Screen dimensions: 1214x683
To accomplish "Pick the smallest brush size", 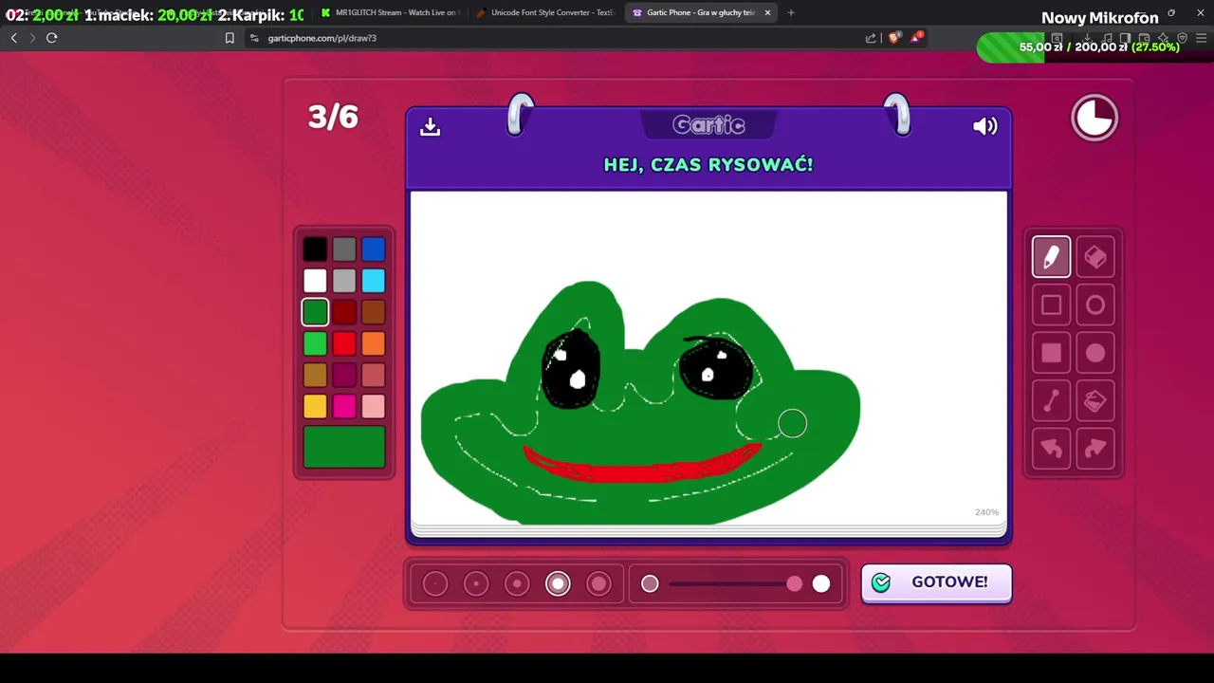I will click(435, 583).
